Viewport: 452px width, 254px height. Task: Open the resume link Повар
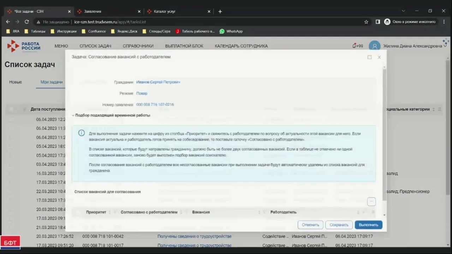pyautogui.click(x=142, y=93)
